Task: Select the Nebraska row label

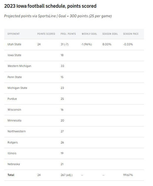Action: click(x=14, y=164)
